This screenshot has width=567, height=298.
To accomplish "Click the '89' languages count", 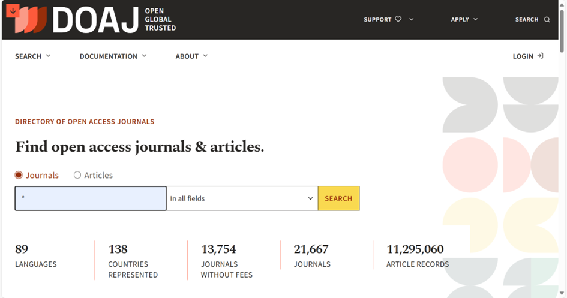I will (x=22, y=249).
